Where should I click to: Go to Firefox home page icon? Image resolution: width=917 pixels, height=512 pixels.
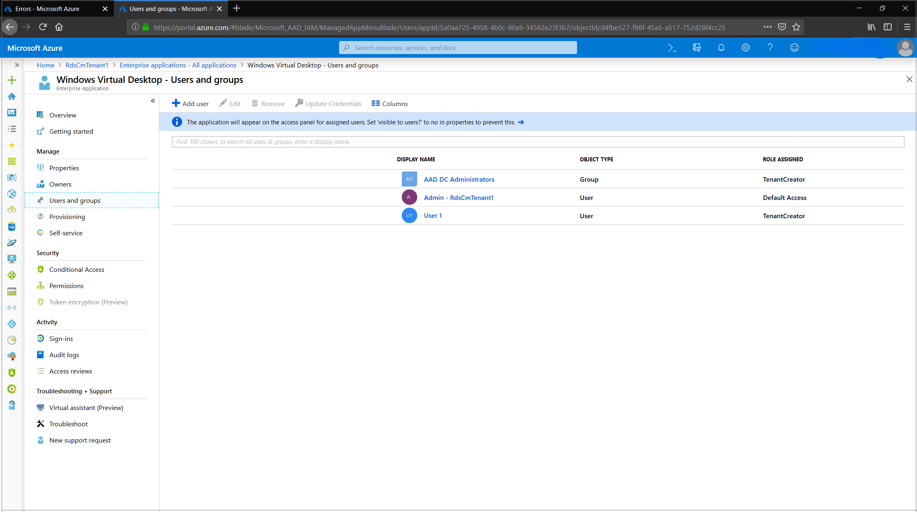(x=59, y=27)
